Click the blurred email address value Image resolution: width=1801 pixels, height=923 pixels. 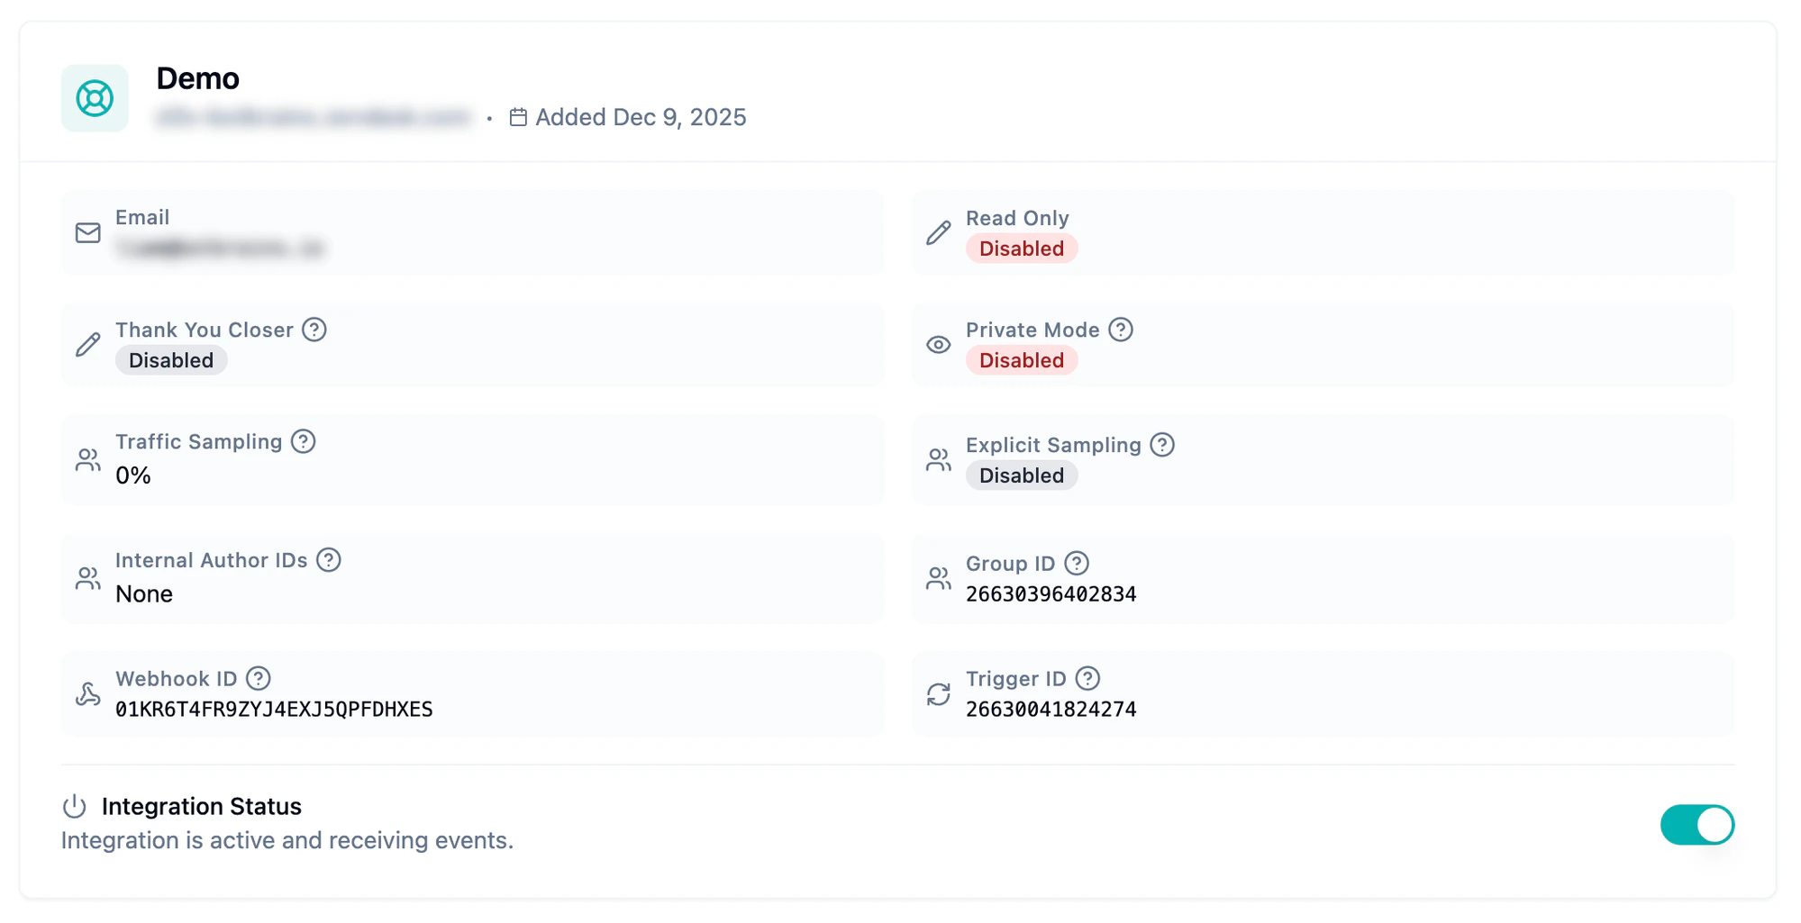(220, 248)
